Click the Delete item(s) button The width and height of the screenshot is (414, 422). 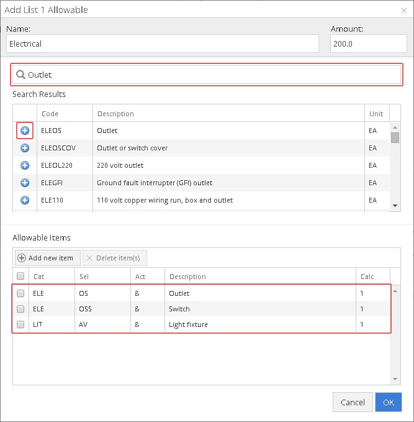pos(114,258)
